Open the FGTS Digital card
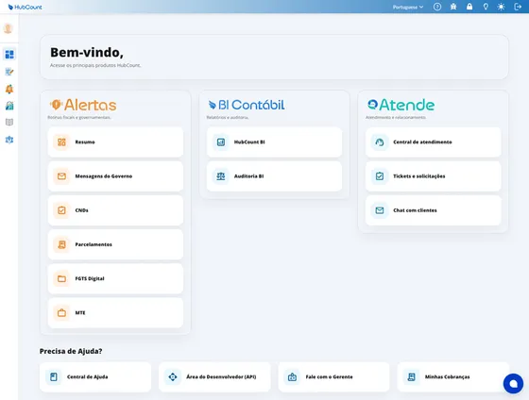 pos(115,278)
